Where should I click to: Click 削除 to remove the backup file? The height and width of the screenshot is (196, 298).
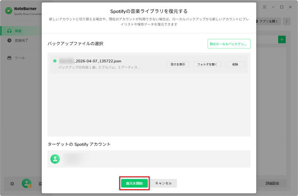[x=235, y=64]
